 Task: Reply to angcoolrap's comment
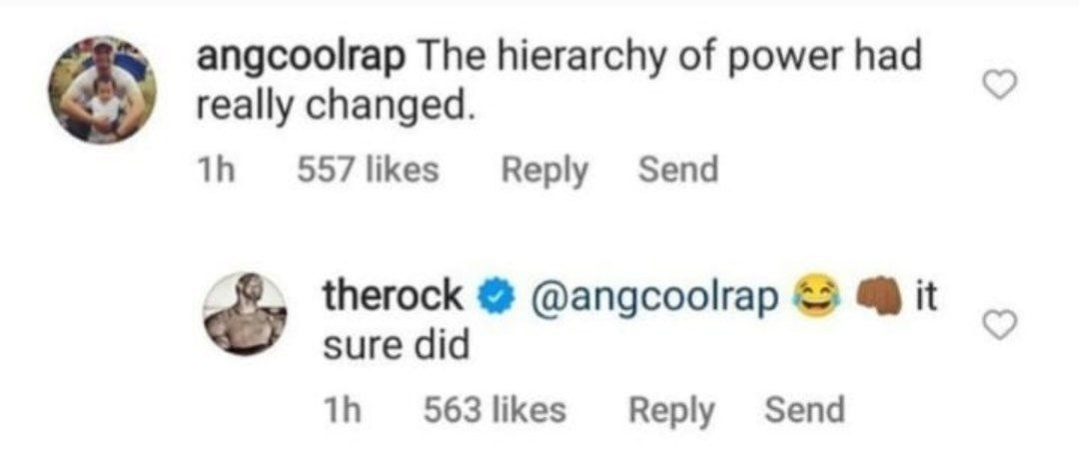pyautogui.click(x=543, y=170)
